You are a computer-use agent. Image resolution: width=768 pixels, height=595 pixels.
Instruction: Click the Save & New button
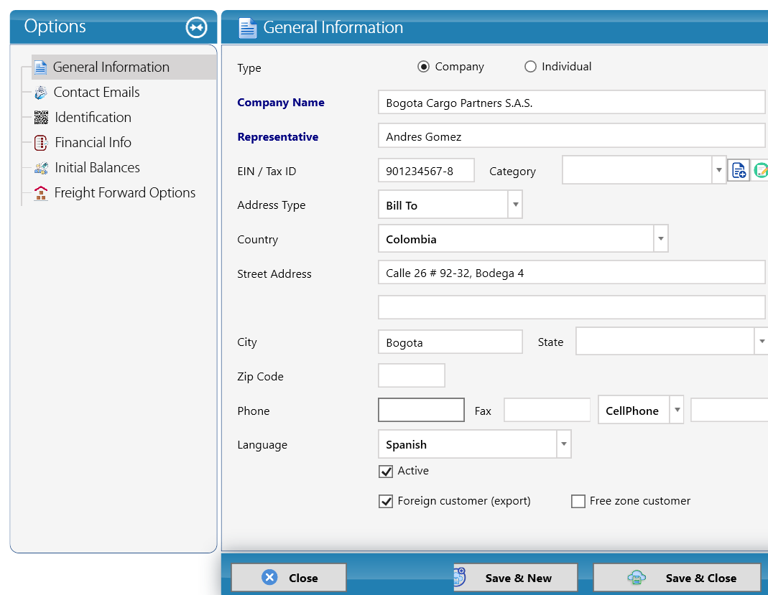515,578
